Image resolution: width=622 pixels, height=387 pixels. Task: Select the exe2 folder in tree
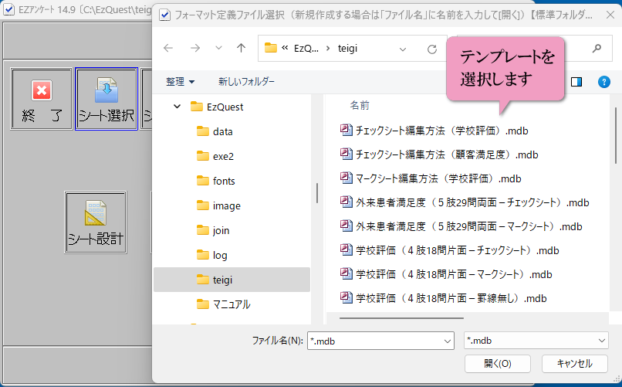[x=215, y=156]
